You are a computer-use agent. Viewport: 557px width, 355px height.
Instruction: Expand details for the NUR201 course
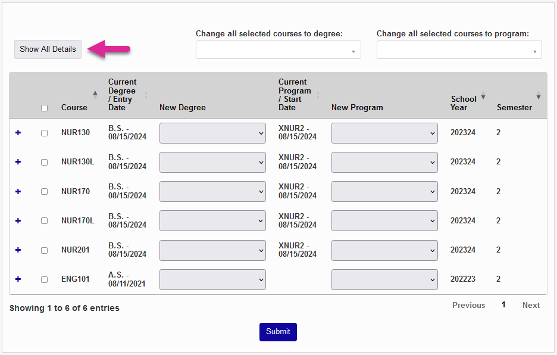point(17,250)
